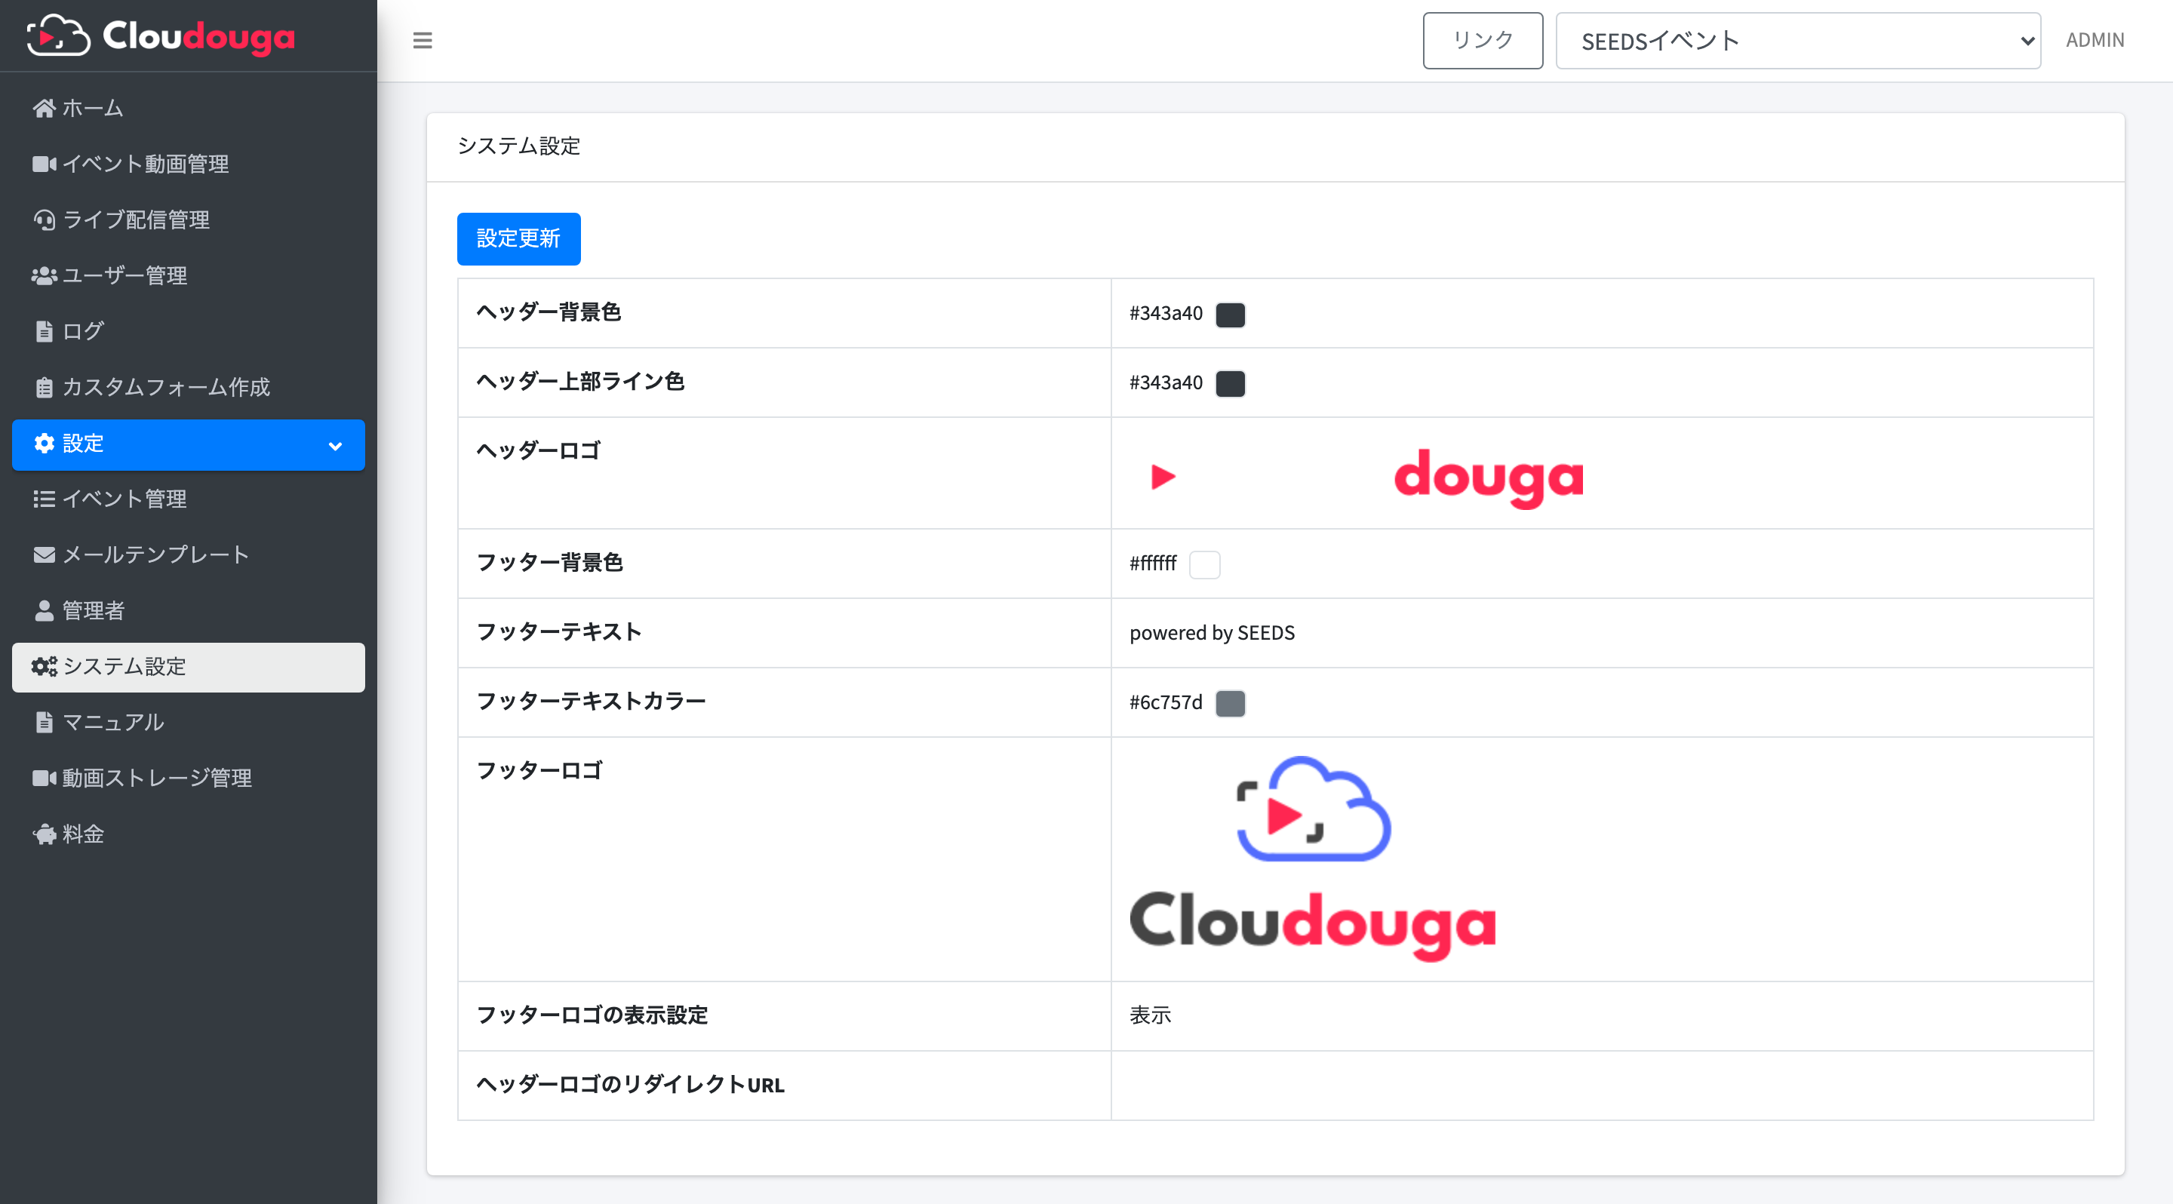This screenshot has width=2173, height=1204.
Task: Click the #6c757d color code text
Action: point(1166,702)
